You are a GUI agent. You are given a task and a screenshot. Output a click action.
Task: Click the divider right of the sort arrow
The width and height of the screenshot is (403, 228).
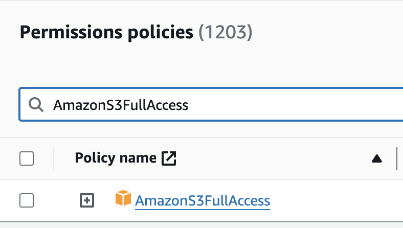tap(397, 158)
